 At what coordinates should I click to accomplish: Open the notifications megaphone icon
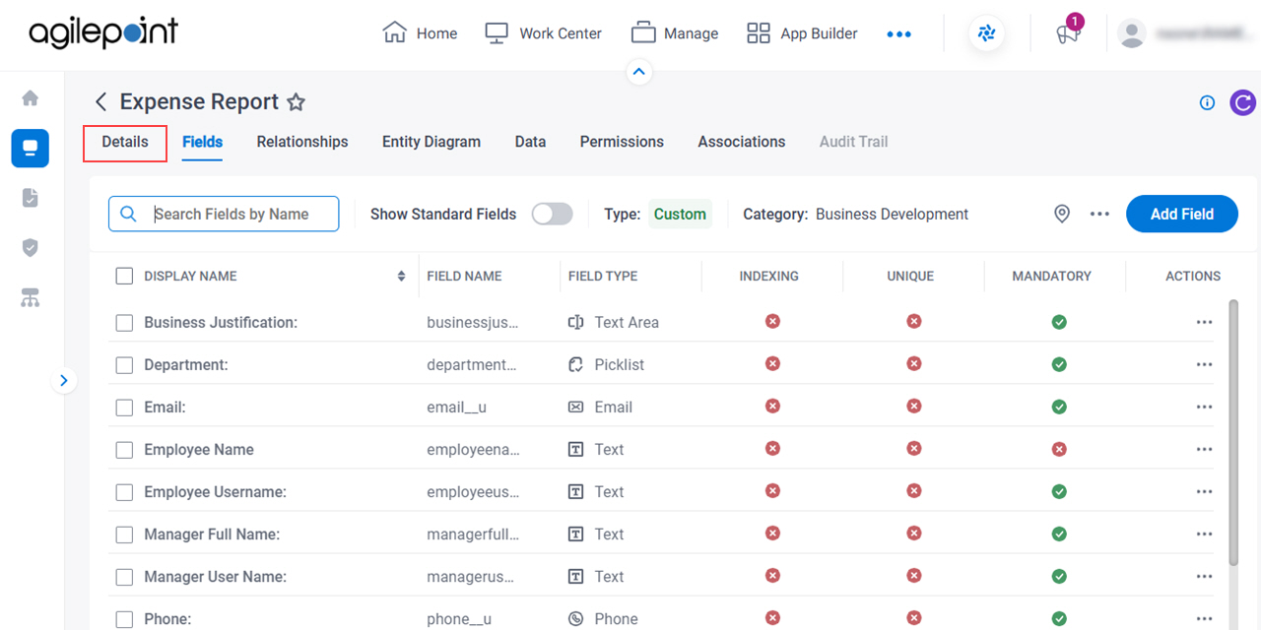click(x=1068, y=32)
